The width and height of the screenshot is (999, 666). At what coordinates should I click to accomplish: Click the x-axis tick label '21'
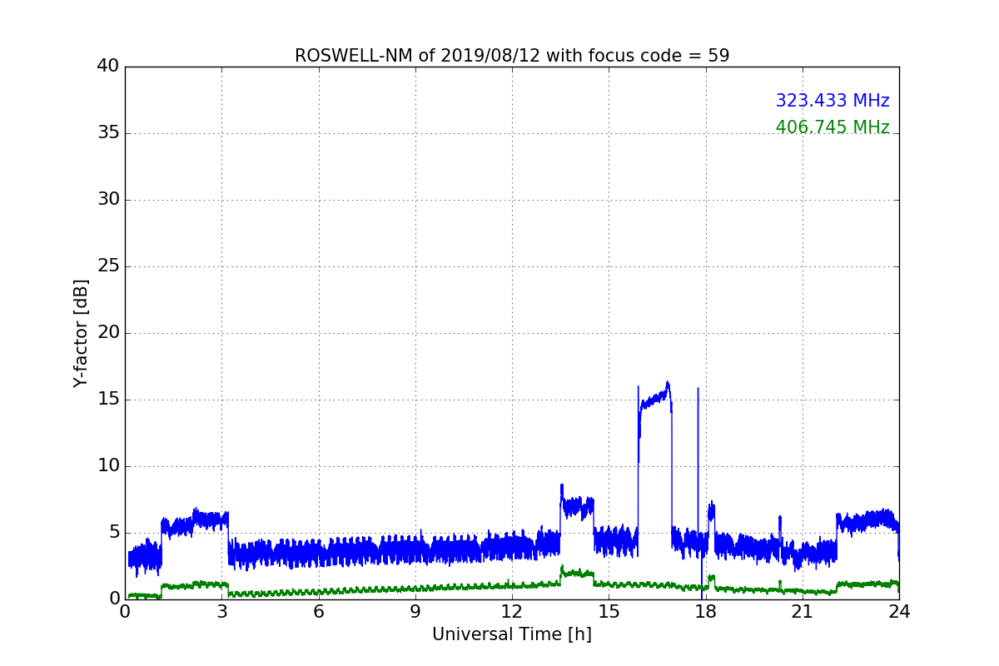803,612
